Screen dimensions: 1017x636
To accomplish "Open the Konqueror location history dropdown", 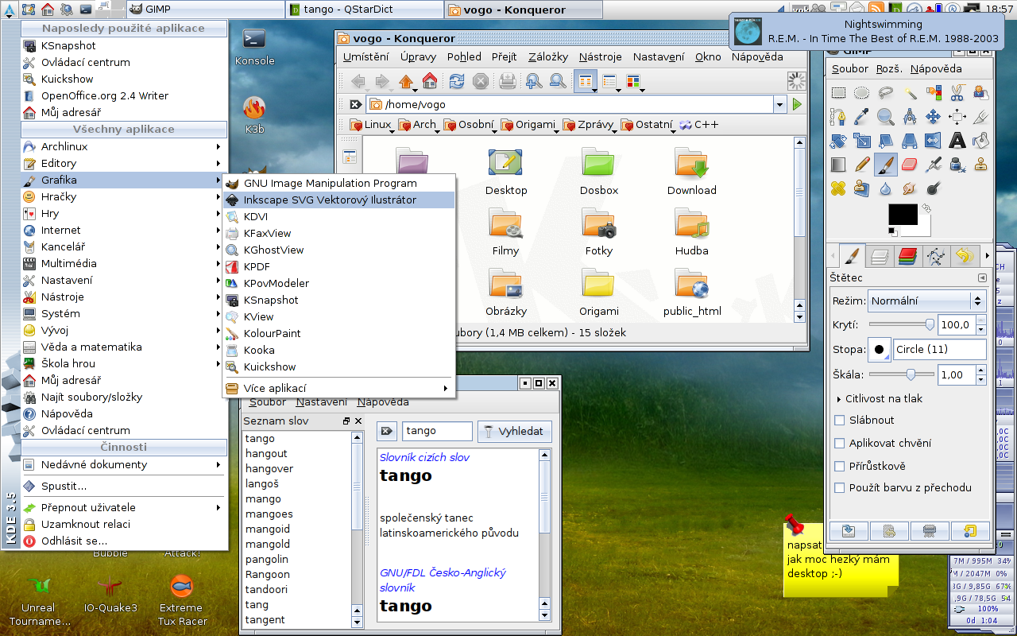I will 779,104.
